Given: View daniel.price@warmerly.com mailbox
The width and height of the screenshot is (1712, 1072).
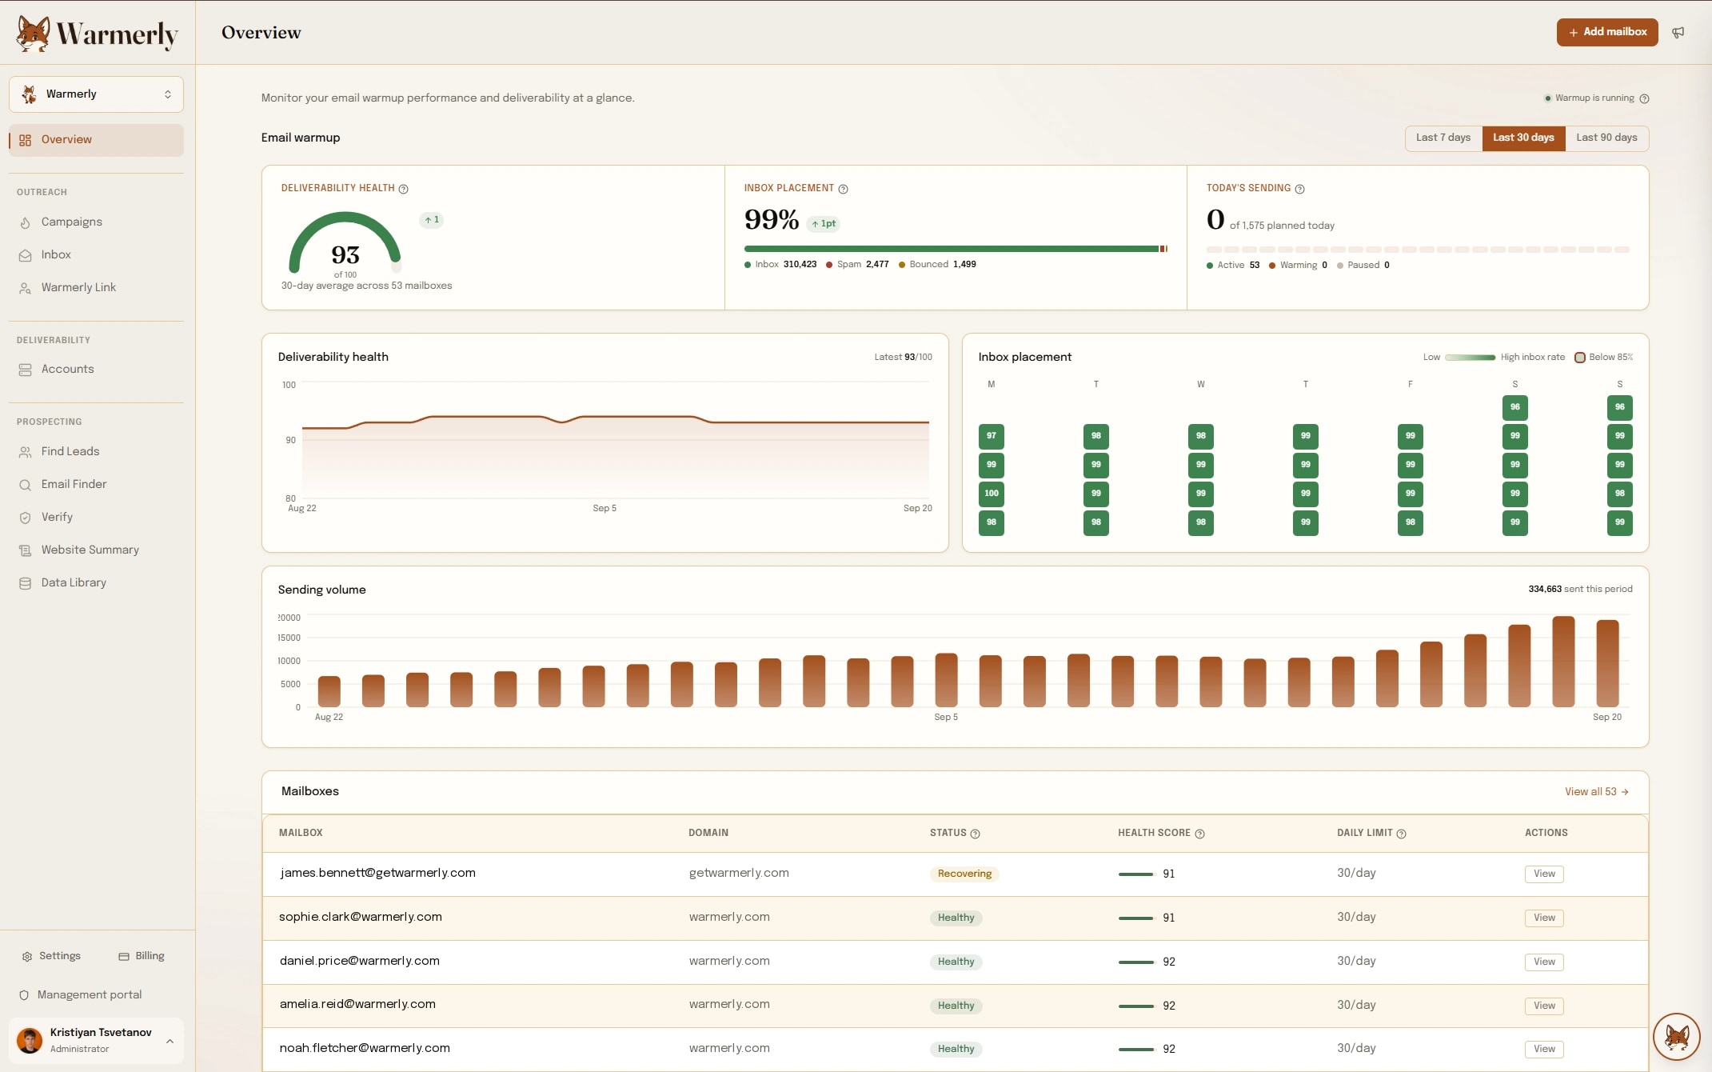Looking at the screenshot, I should pos(1544,962).
